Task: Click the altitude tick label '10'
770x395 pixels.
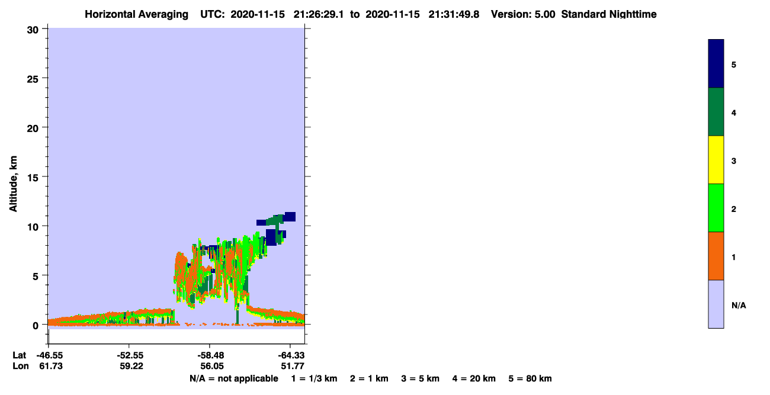Action: coord(34,226)
